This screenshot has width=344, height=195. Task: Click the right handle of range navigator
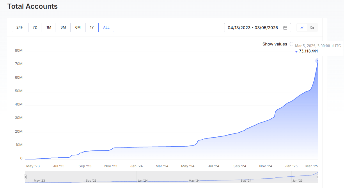tap(318, 177)
